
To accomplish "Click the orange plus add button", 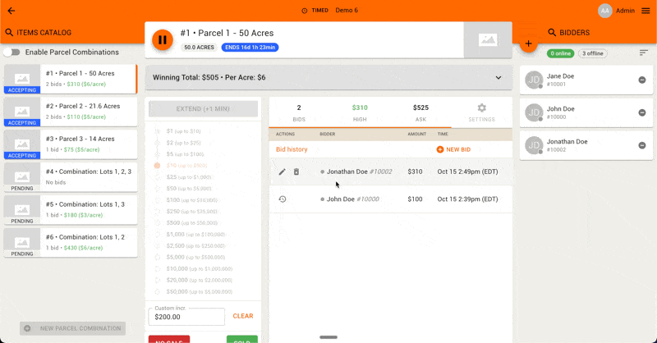I will 528,43.
